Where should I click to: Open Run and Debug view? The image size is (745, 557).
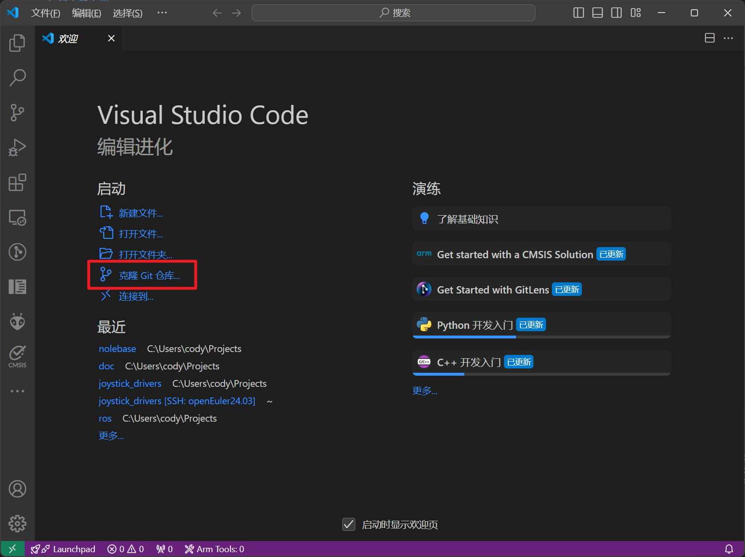click(x=17, y=147)
